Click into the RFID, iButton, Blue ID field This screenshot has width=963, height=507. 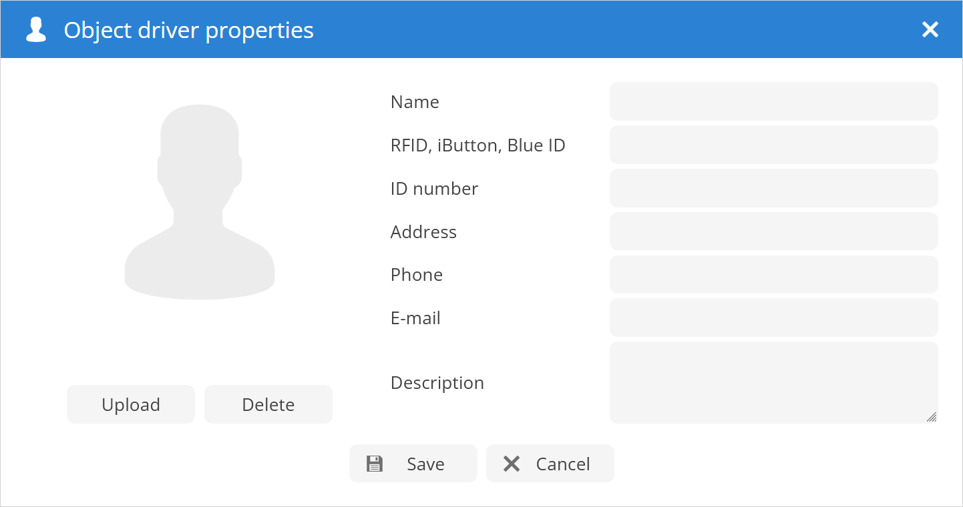coord(773,145)
